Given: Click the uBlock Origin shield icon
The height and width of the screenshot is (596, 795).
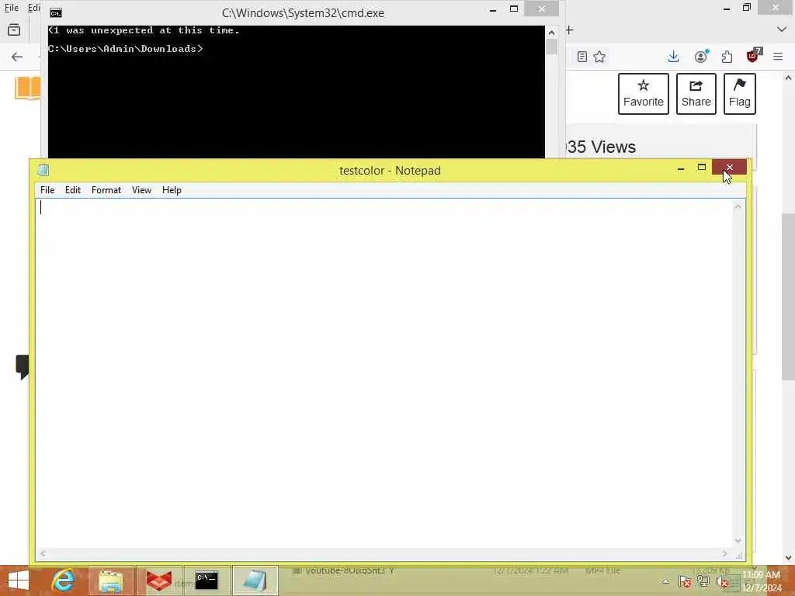Looking at the screenshot, I should [753, 56].
